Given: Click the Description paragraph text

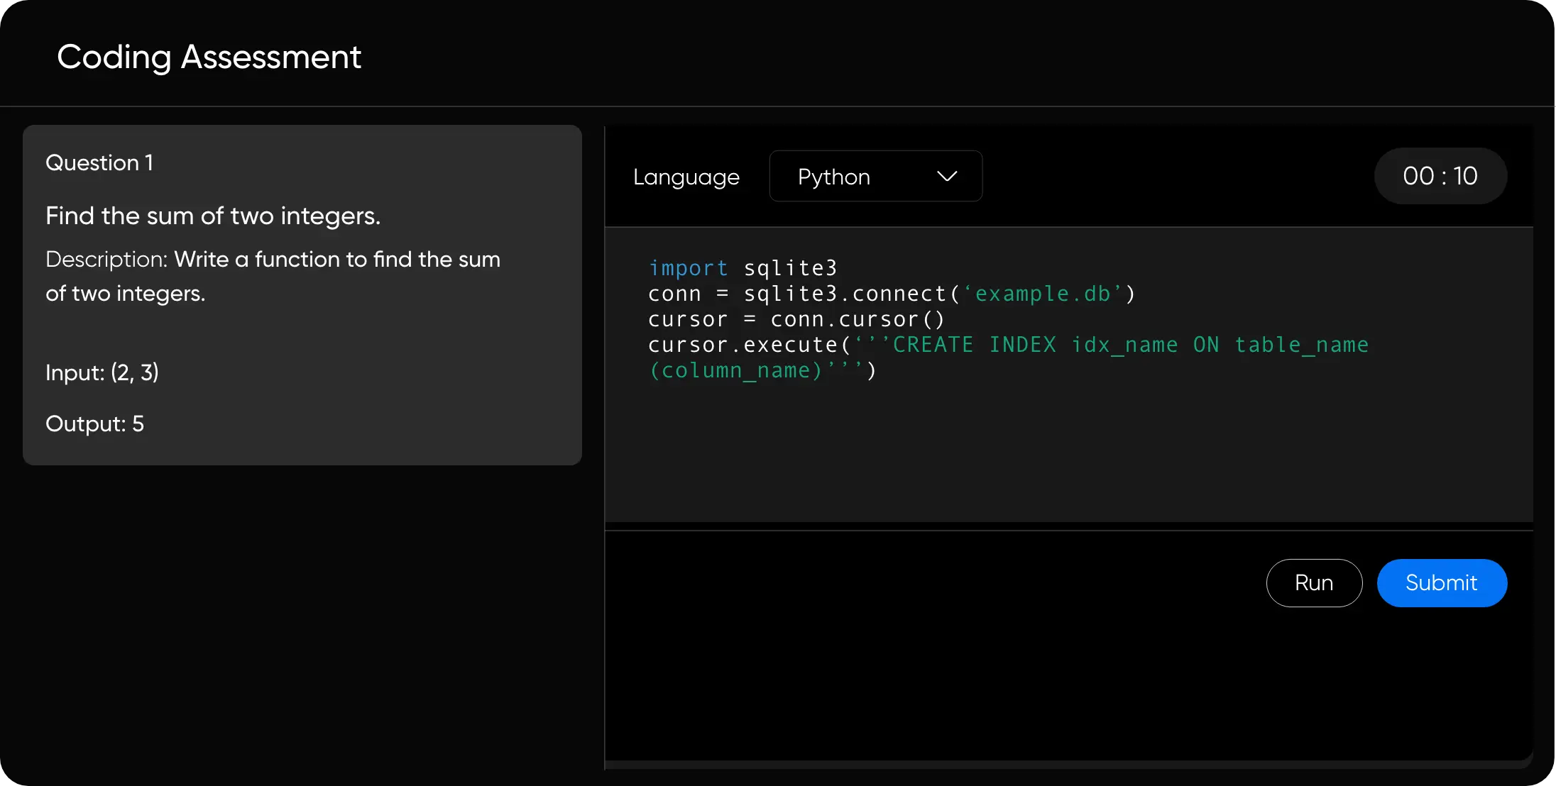Looking at the screenshot, I should (x=273, y=276).
